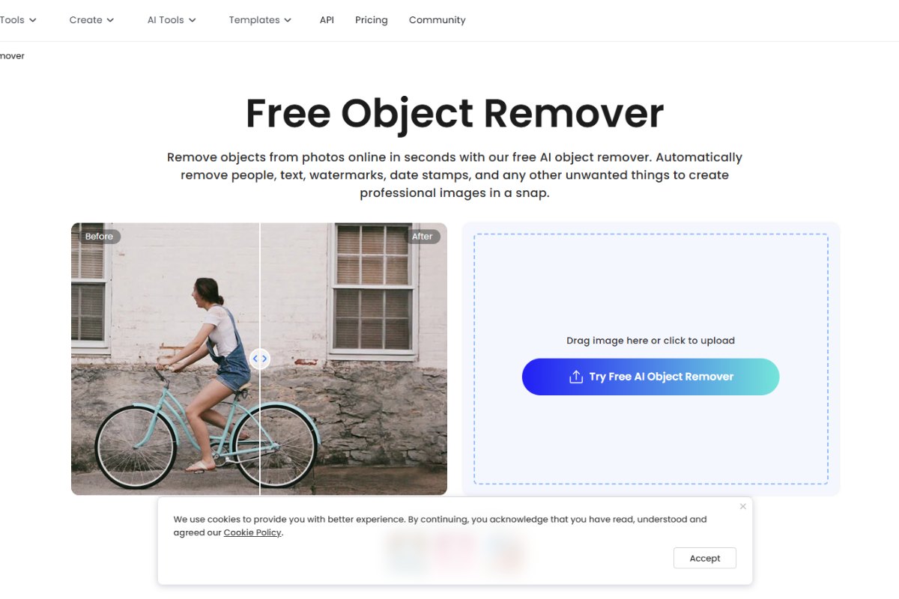Open the Create dropdown menu
This screenshot has height=599, width=899.
[91, 20]
